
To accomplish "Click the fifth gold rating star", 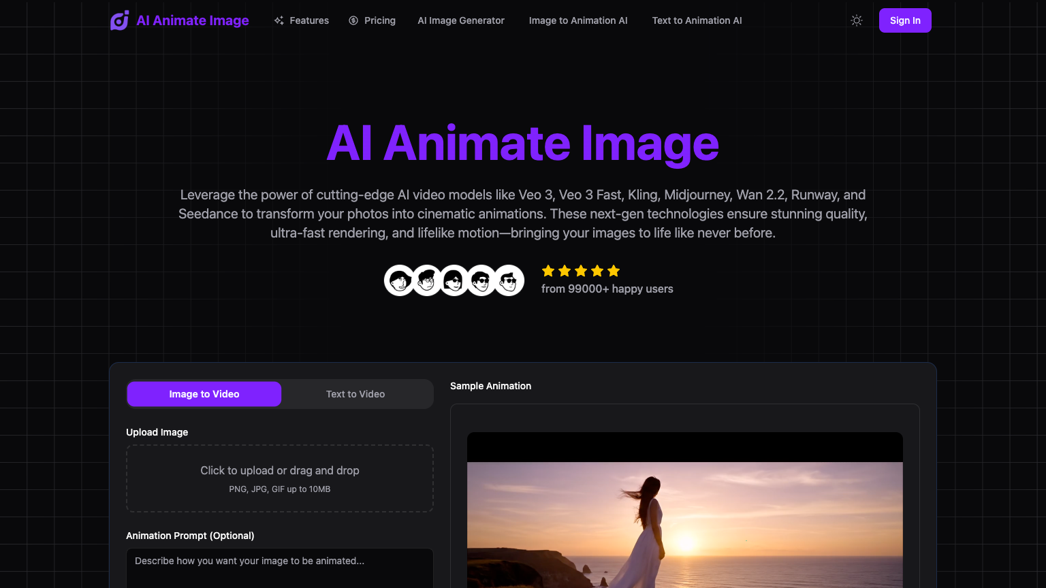I will pos(614,271).
